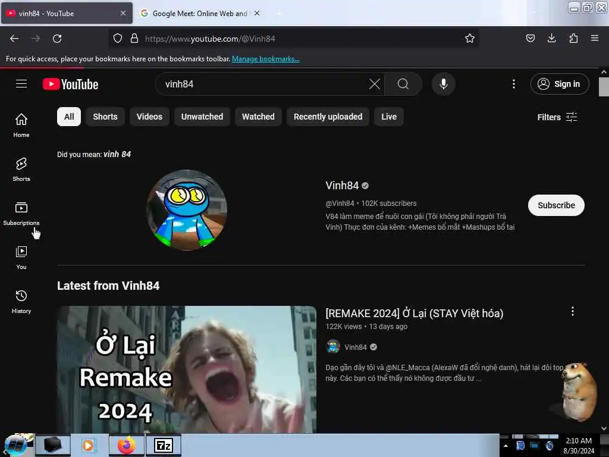Screen dimensions: 609x457
Task: Open video options menu for Ở Lại remake
Action: tap(573, 311)
